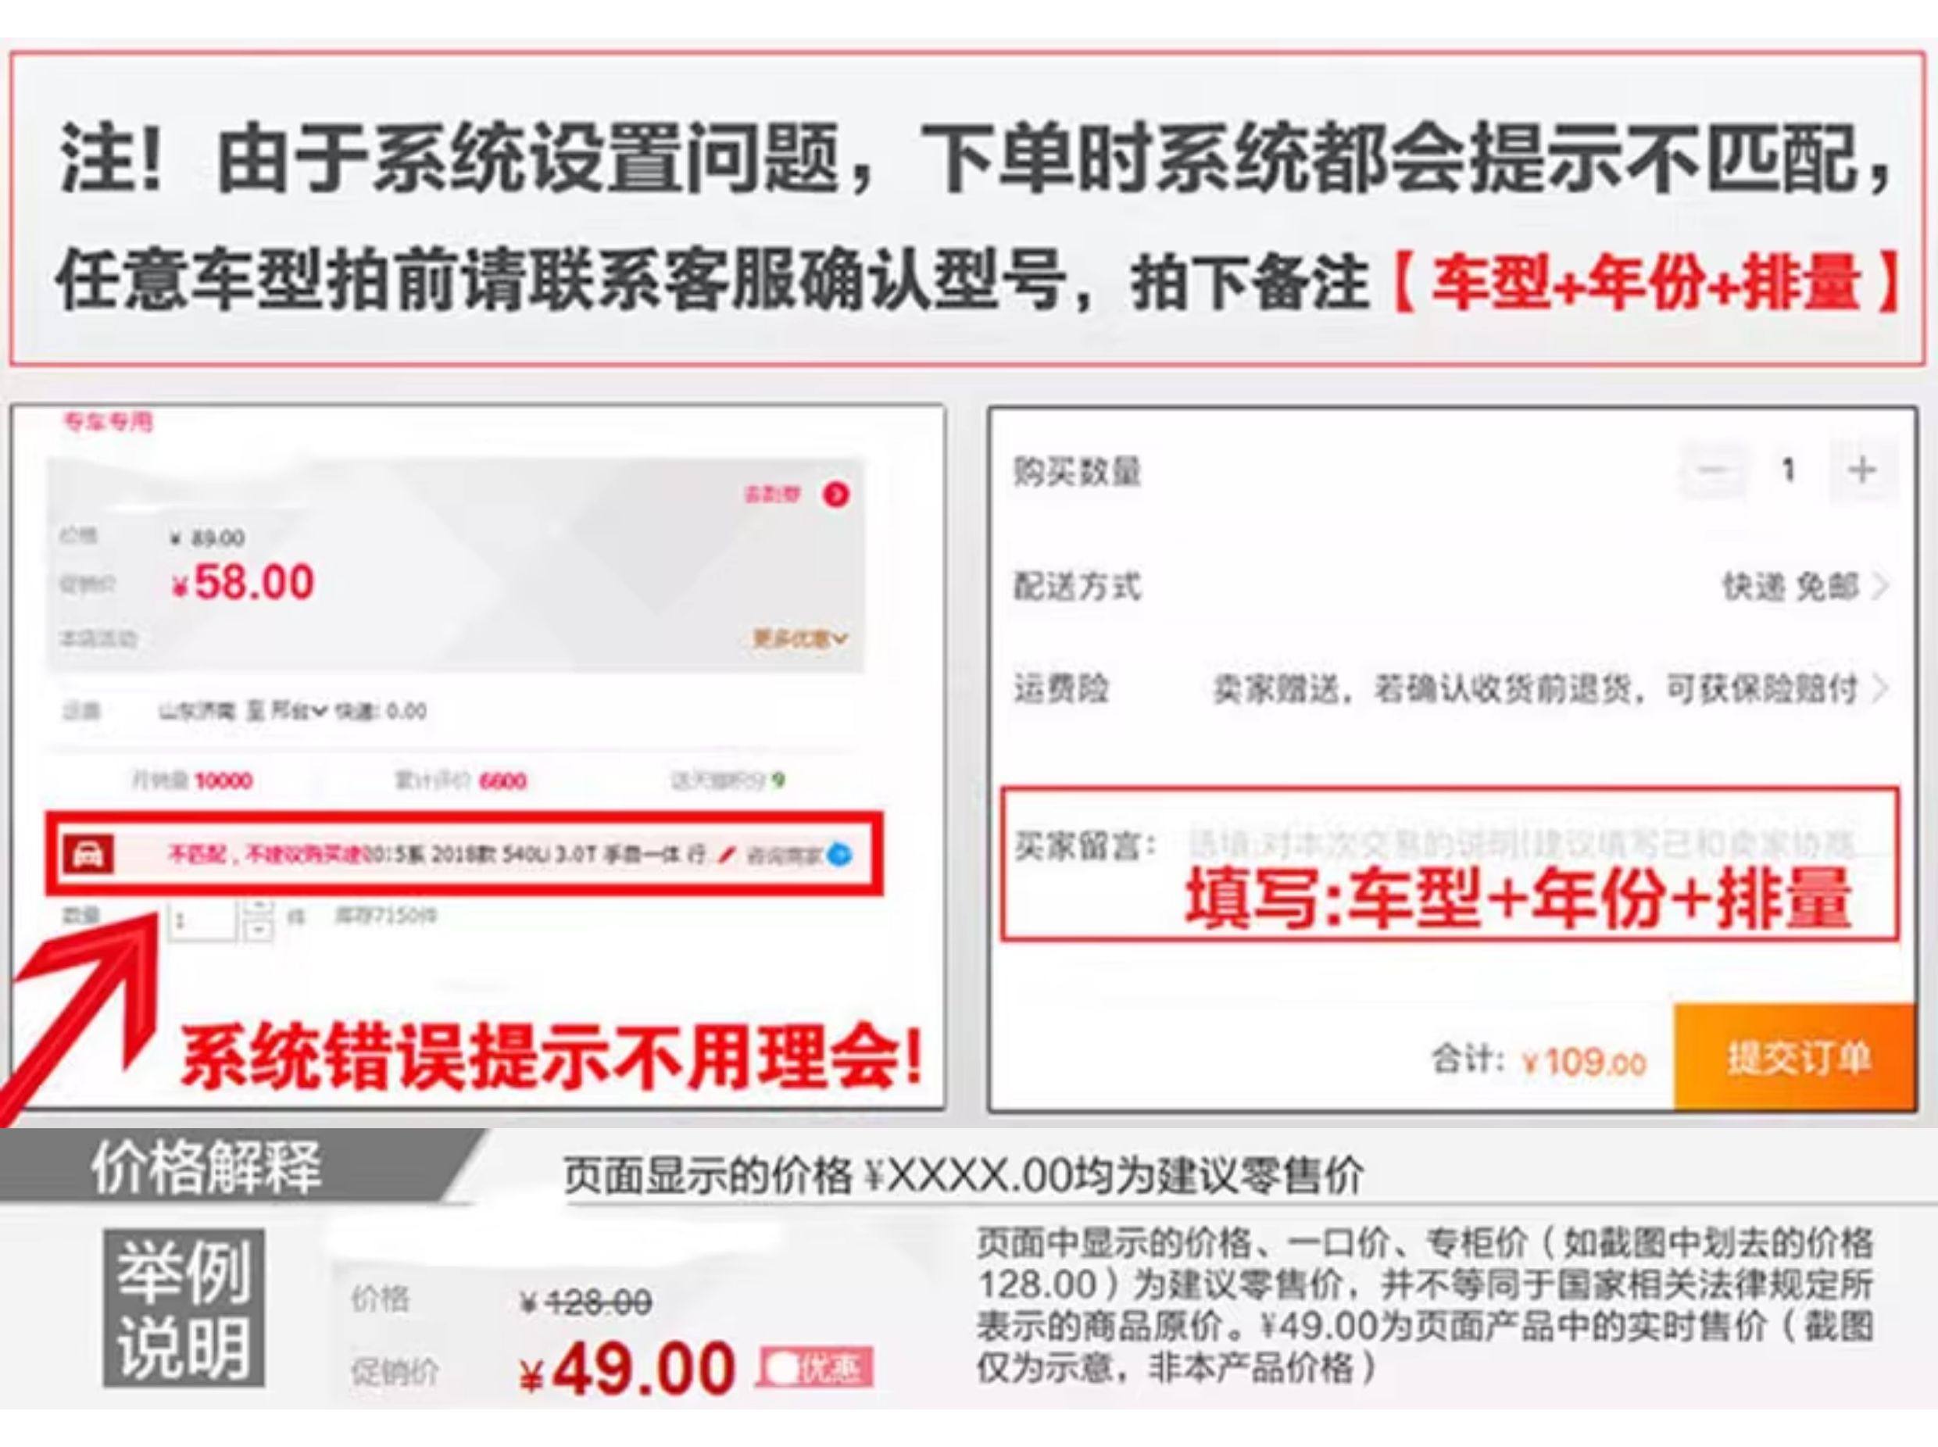1938x1447 pixels.
Task: Click the red circular arrow icon beside 去刮券
Action: click(836, 495)
